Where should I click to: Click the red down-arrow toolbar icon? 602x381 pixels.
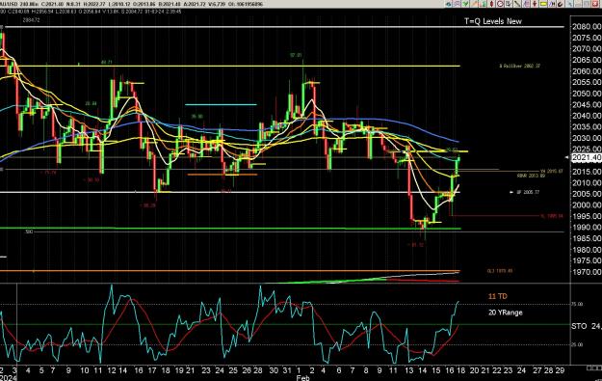(x=535, y=4)
